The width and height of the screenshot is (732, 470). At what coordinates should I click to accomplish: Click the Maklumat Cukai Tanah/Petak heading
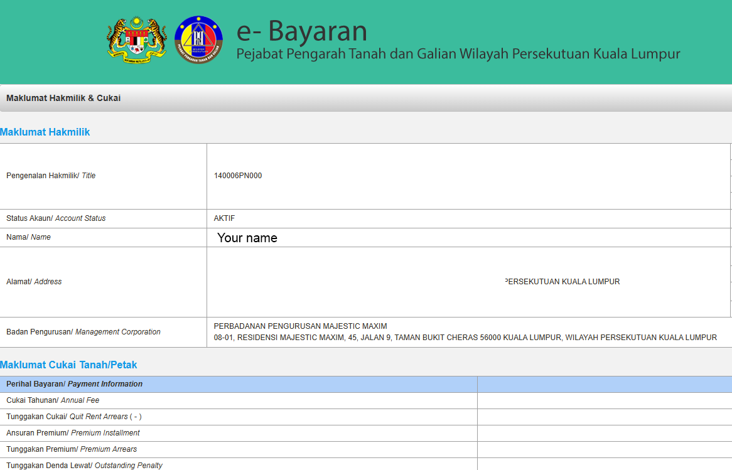(68, 365)
